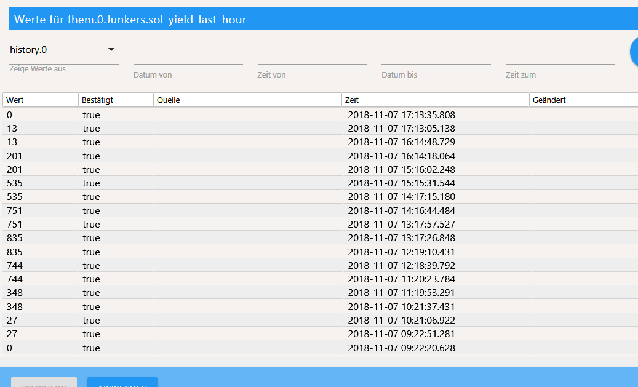This screenshot has height=387, width=638.
Task: Click the Zeit zum input field
Action: coord(560,55)
